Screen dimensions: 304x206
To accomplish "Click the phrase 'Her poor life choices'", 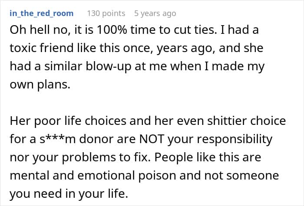I will pos(59,121).
